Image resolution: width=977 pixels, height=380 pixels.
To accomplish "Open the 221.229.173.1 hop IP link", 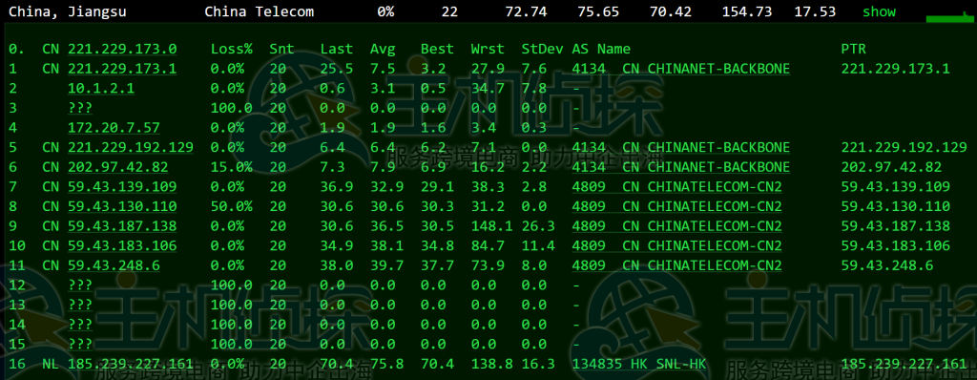I will click(x=122, y=69).
